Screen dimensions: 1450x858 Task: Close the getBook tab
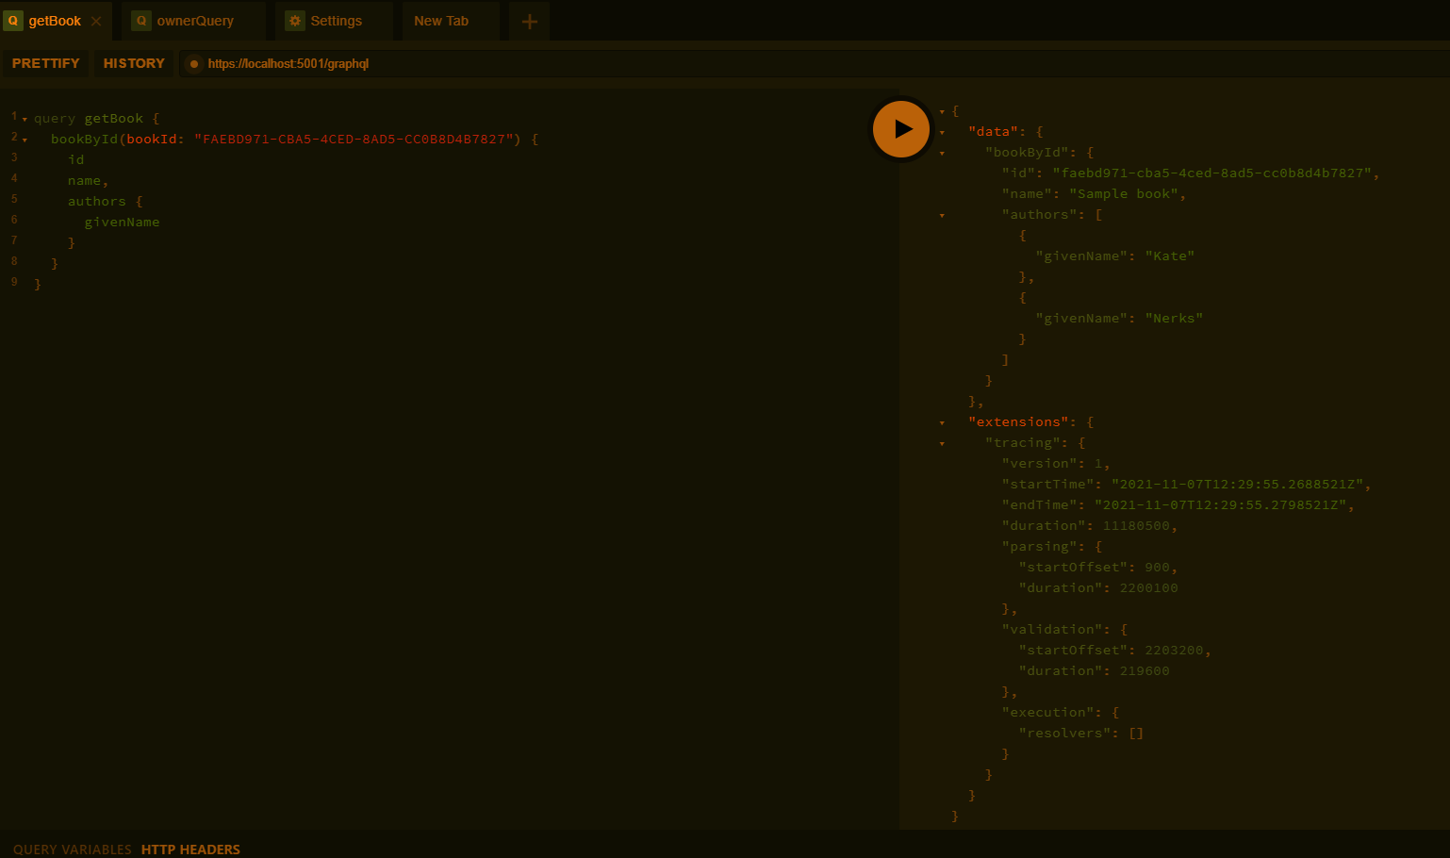tap(96, 21)
